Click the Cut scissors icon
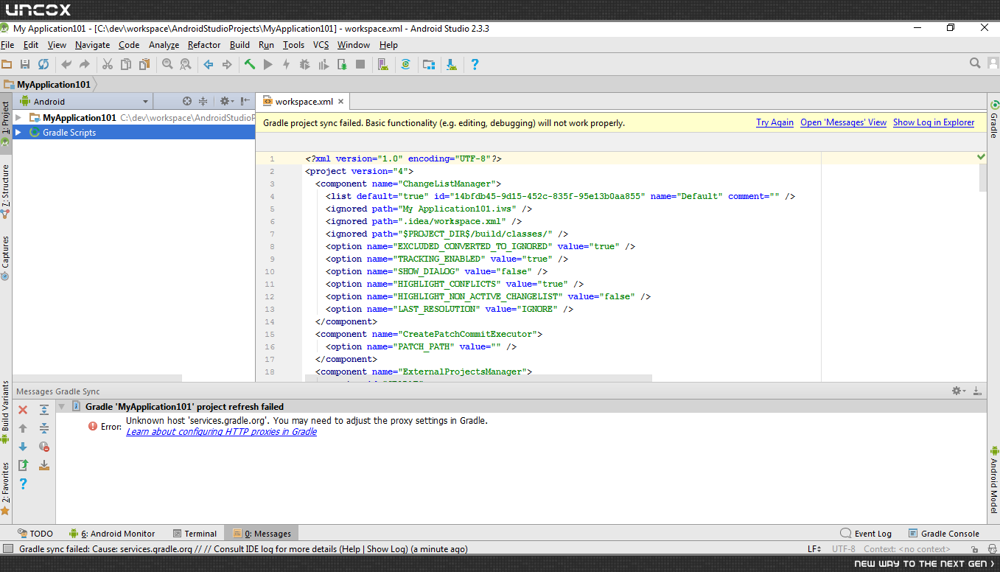The image size is (1000, 572). click(108, 65)
